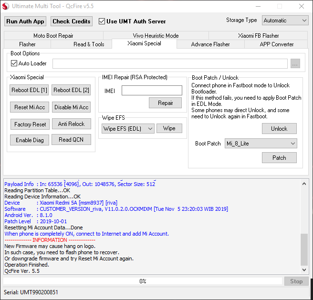313x300 pixels.
Task: Click the Stop button
Action: (296, 281)
